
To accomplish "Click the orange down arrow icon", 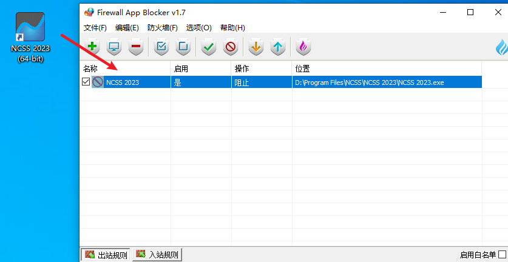I will [x=256, y=47].
